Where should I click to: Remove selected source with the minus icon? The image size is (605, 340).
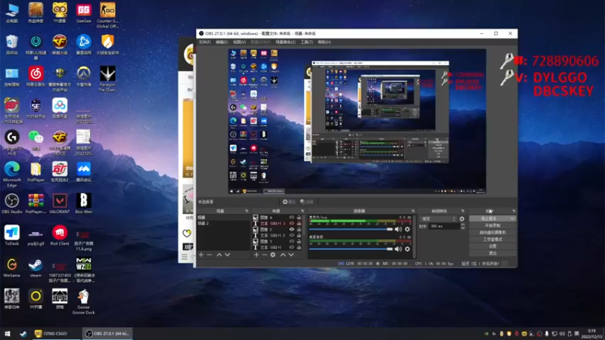(x=264, y=255)
